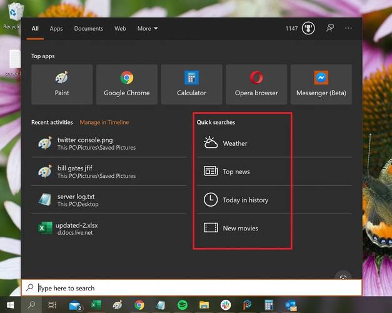Select the All tab
This screenshot has width=392, height=313.
click(x=35, y=29)
